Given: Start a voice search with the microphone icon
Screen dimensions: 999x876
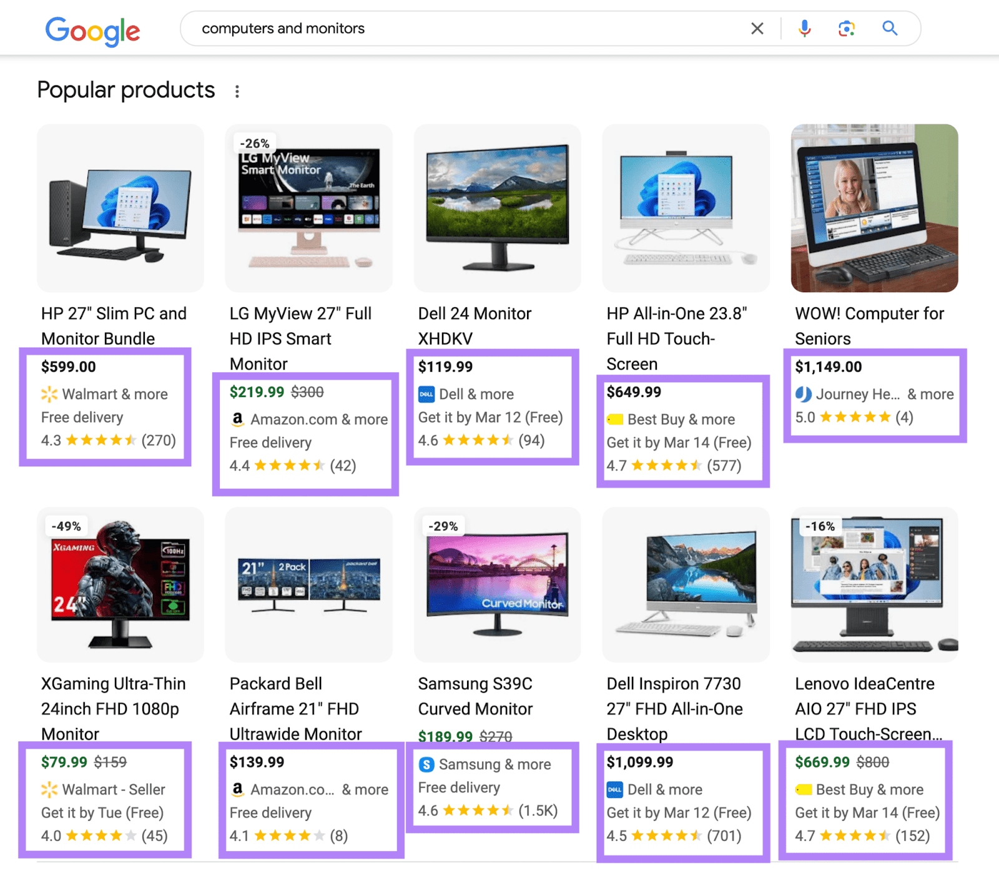Looking at the screenshot, I should 804,28.
